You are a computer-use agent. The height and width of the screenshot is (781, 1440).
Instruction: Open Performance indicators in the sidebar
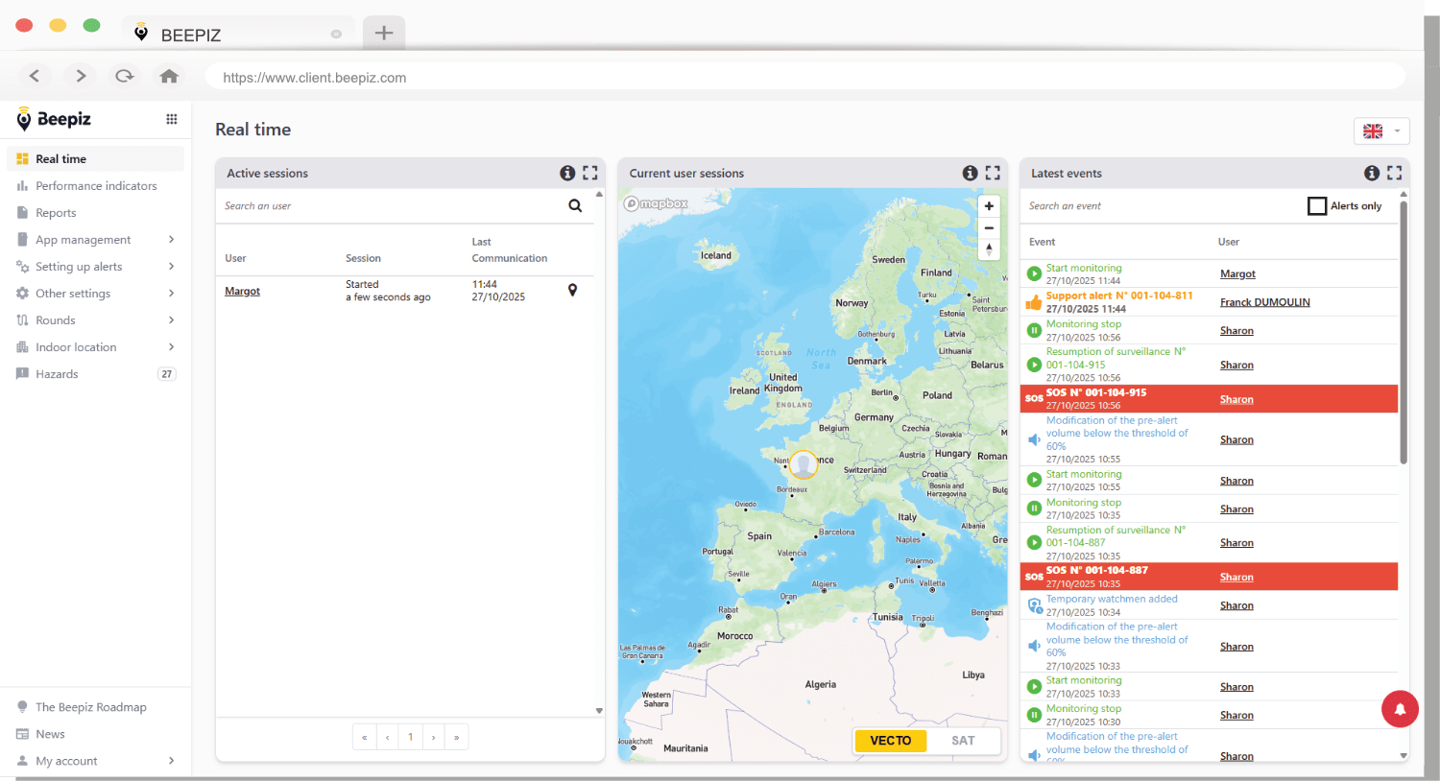click(x=96, y=186)
